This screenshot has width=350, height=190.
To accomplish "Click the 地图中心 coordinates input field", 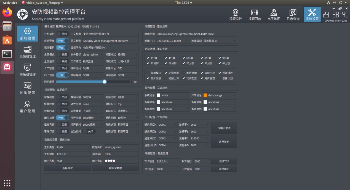I will 173,41.
